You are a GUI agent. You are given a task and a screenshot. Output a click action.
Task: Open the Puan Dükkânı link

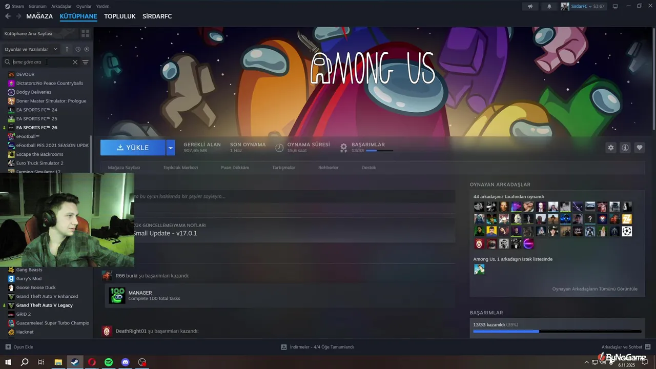click(x=235, y=168)
